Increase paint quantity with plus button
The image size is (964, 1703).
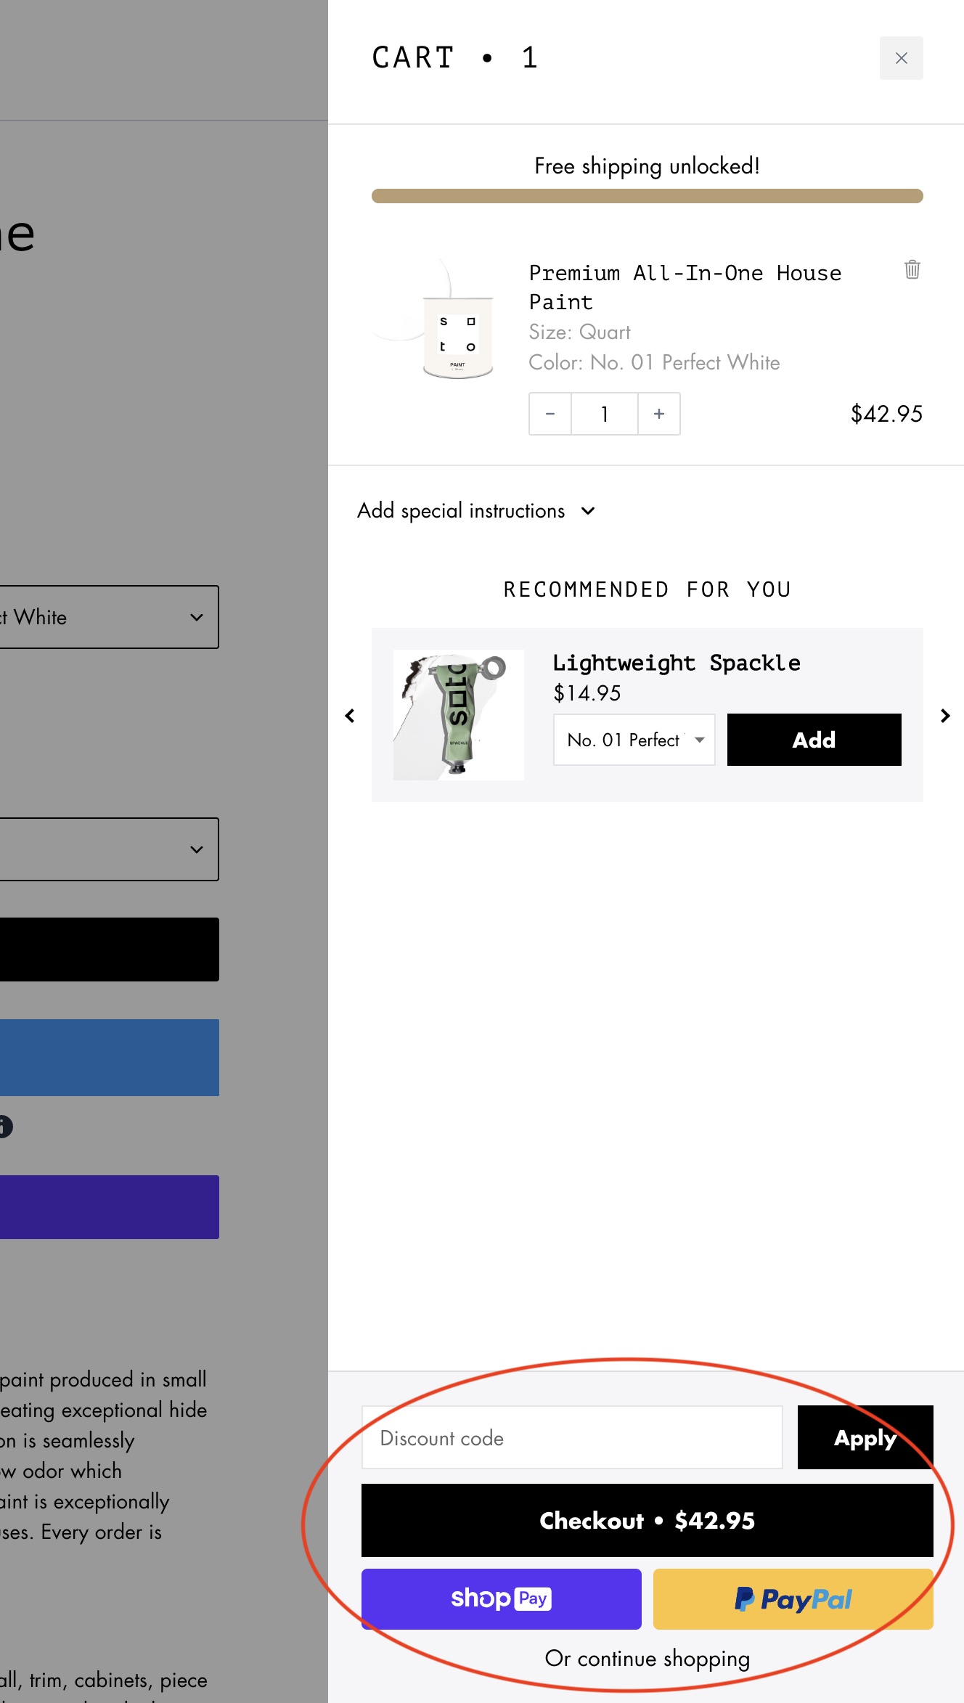[658, 414]
